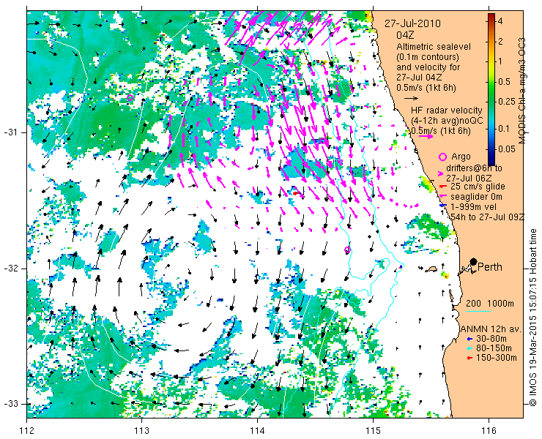Click the HF radar velocity legend text
The height and width of the screenshot is (439, 542).
click(447, 110)
